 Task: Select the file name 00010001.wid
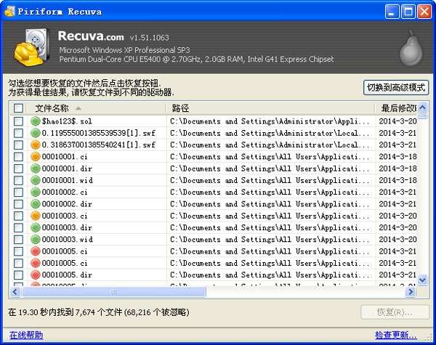pyautogui.click(x=68, y=180)
